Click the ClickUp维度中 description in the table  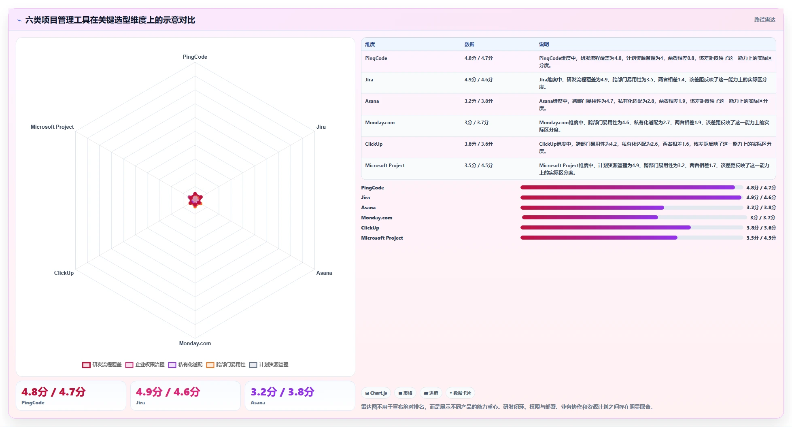coord(655,148)
